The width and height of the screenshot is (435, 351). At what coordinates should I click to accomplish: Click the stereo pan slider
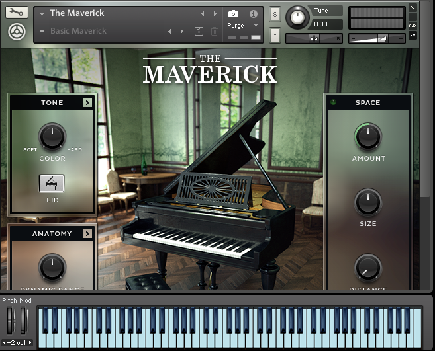314,38
